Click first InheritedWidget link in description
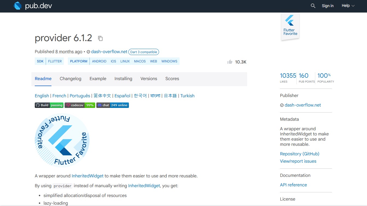367x206 pixels. 88,176
